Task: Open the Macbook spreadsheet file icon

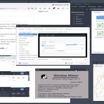Action: coord(100,25)
